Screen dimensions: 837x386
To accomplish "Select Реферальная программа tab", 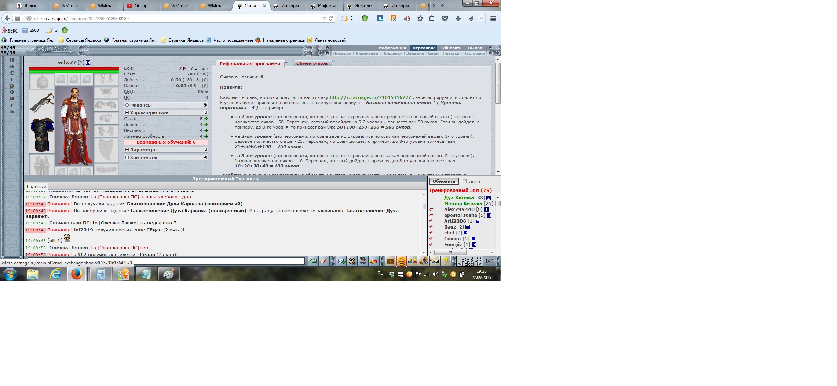I will 250,64.
